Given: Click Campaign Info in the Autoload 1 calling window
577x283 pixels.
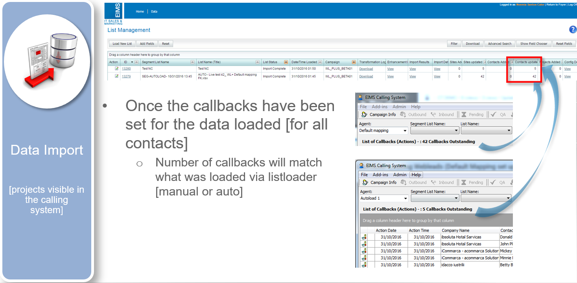Looking at the screenshot, I should click(x=379, y=183).
